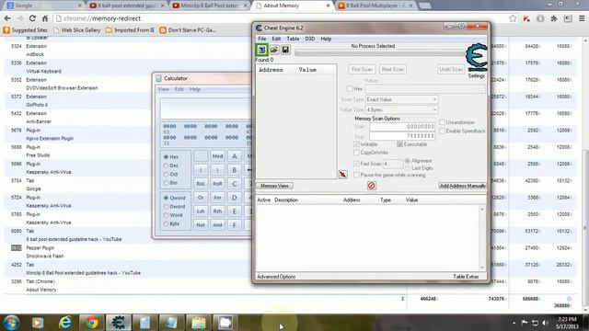Image resolution: width=589 pixels, height=331 pixels.
Task: Click the red arrow to add selected addresses
Action: pos(343,175)
